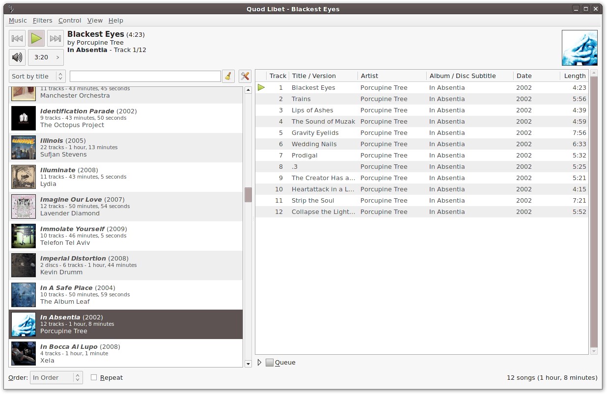Open the In Order playback dropdown

click(x=56, y=377)
